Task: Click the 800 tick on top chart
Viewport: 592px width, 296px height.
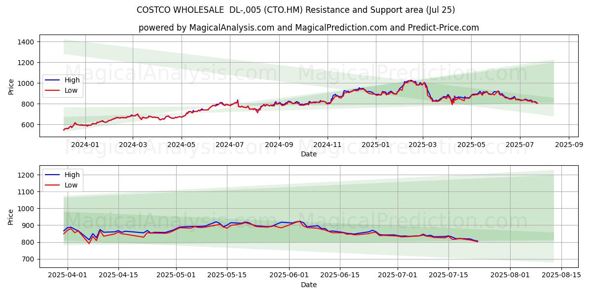Action: [x=28, y=104]
